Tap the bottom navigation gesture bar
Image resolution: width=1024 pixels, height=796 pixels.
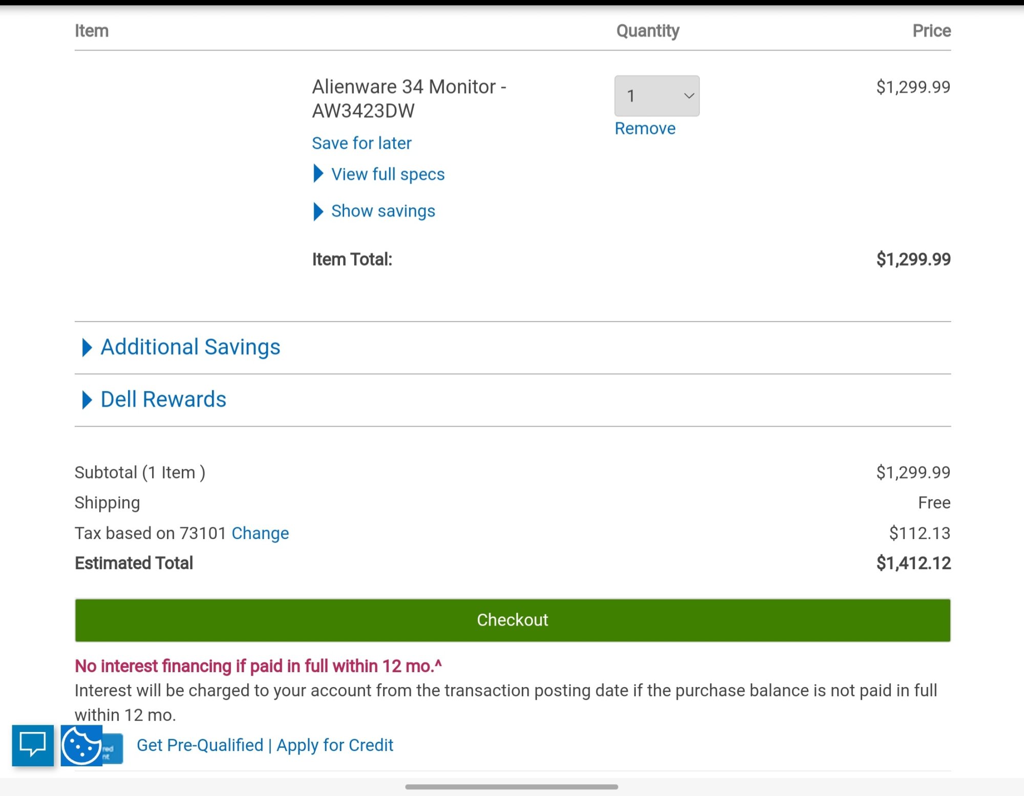pos(511,787)
